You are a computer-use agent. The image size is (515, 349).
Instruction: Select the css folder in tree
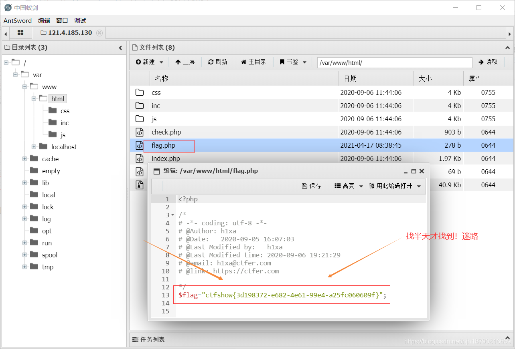coord(65,111)
